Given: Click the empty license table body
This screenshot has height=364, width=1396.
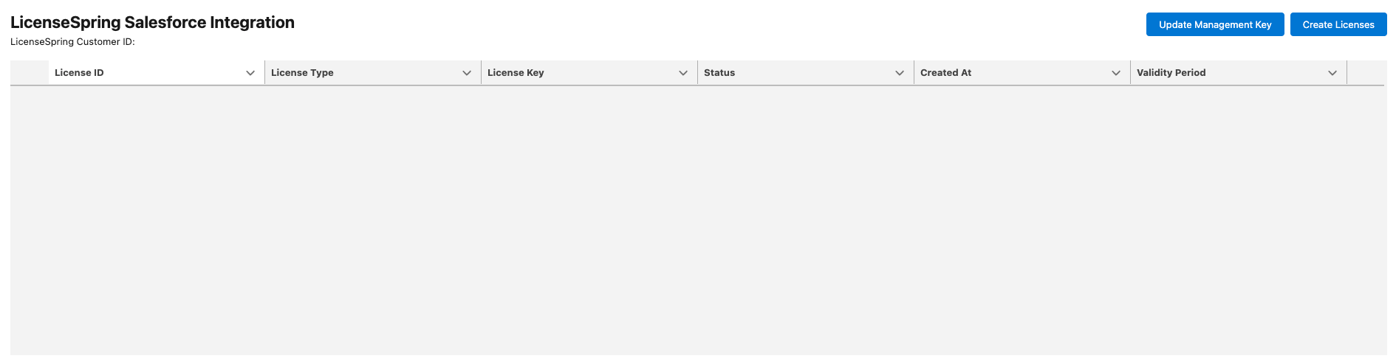Looking at the screenshot, I should pos(697,220).
